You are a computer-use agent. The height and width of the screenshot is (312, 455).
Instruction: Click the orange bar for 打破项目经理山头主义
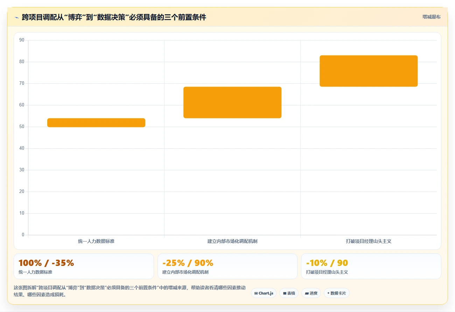(369, 71)
